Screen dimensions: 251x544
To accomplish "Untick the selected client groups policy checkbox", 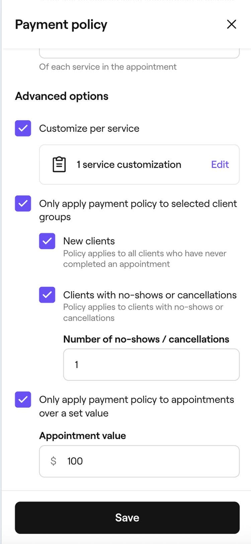I will tap(23, 204).
